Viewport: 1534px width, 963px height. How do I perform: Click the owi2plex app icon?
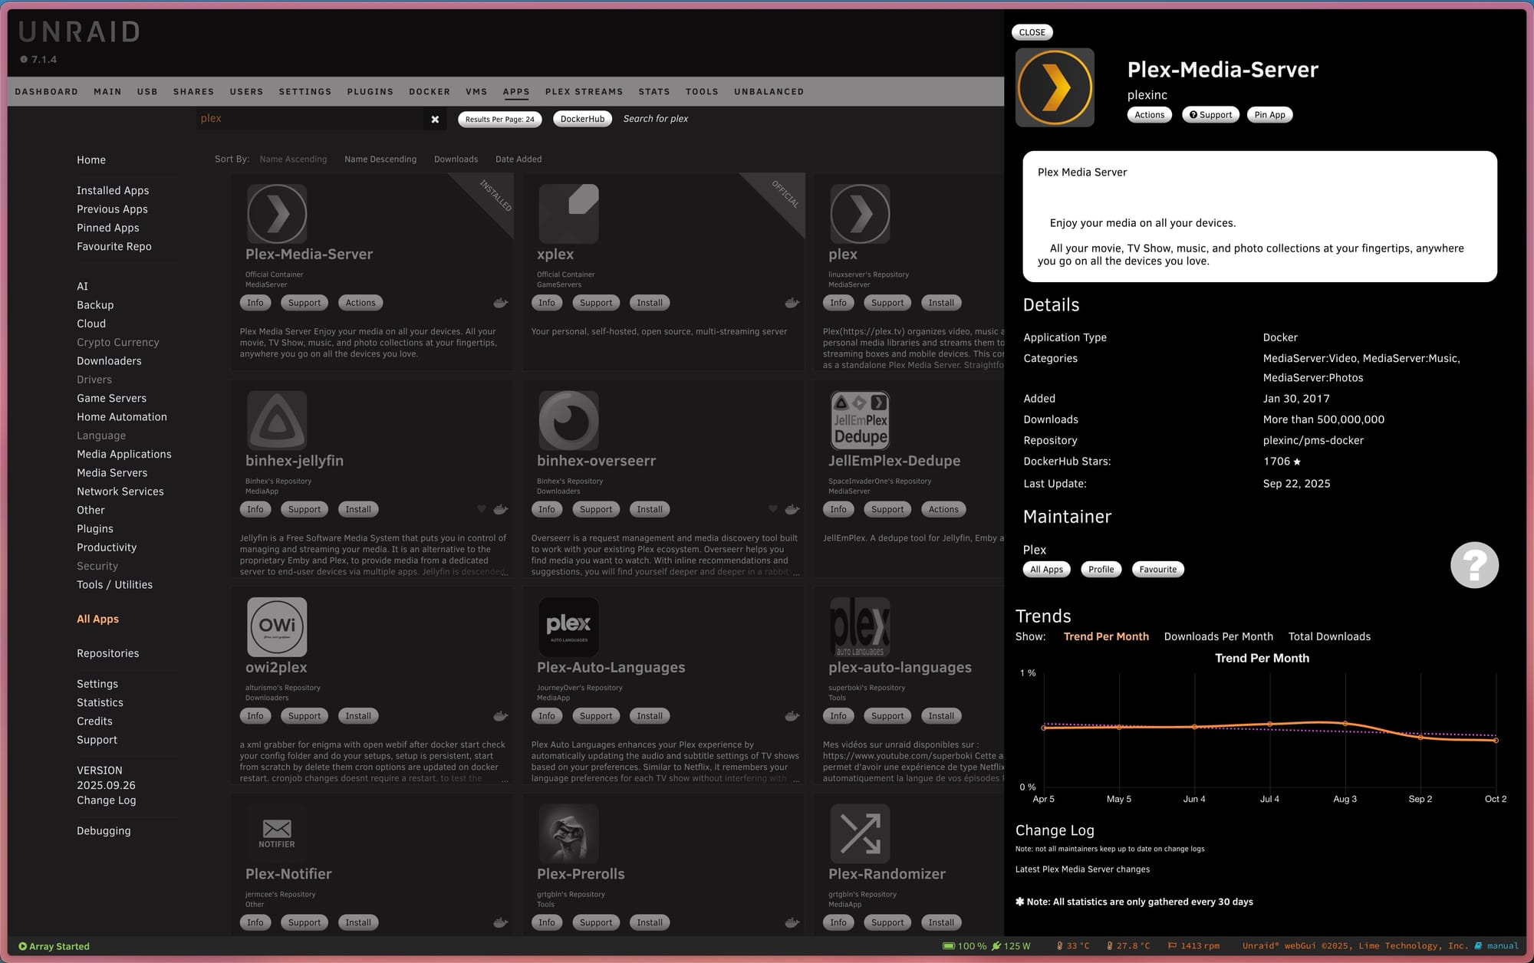coord(277,626)
